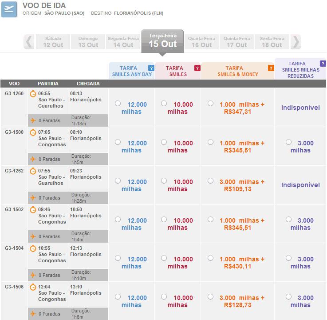Click the red help icon on Tarifa Smiles
327x320 pixels.
pos(197,68)
